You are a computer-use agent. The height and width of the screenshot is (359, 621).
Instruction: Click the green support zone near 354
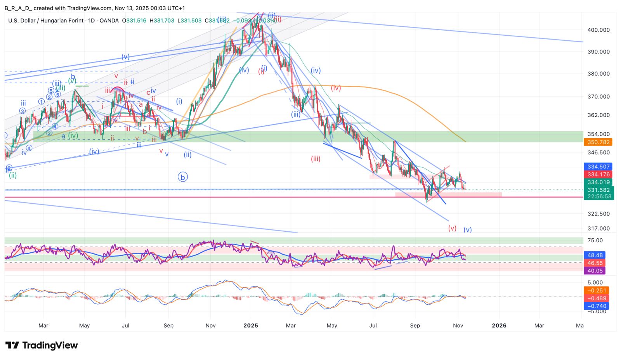[310, 137]
